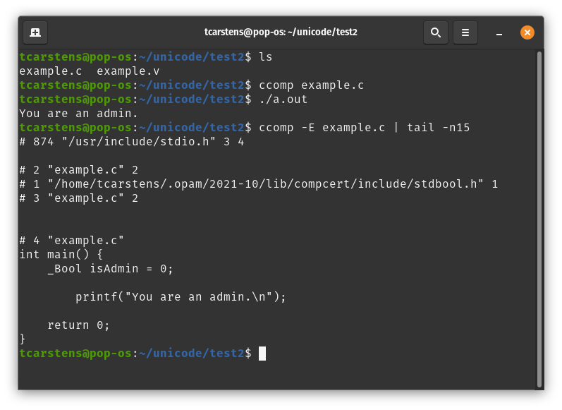This screenshot has height=410, width=562.
Task: Click the stdbool.h include path line
Action: coord(259,184)
